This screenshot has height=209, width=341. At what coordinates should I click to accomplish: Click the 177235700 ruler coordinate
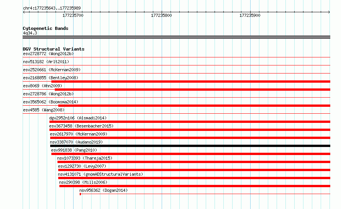[x=73, y=15]
